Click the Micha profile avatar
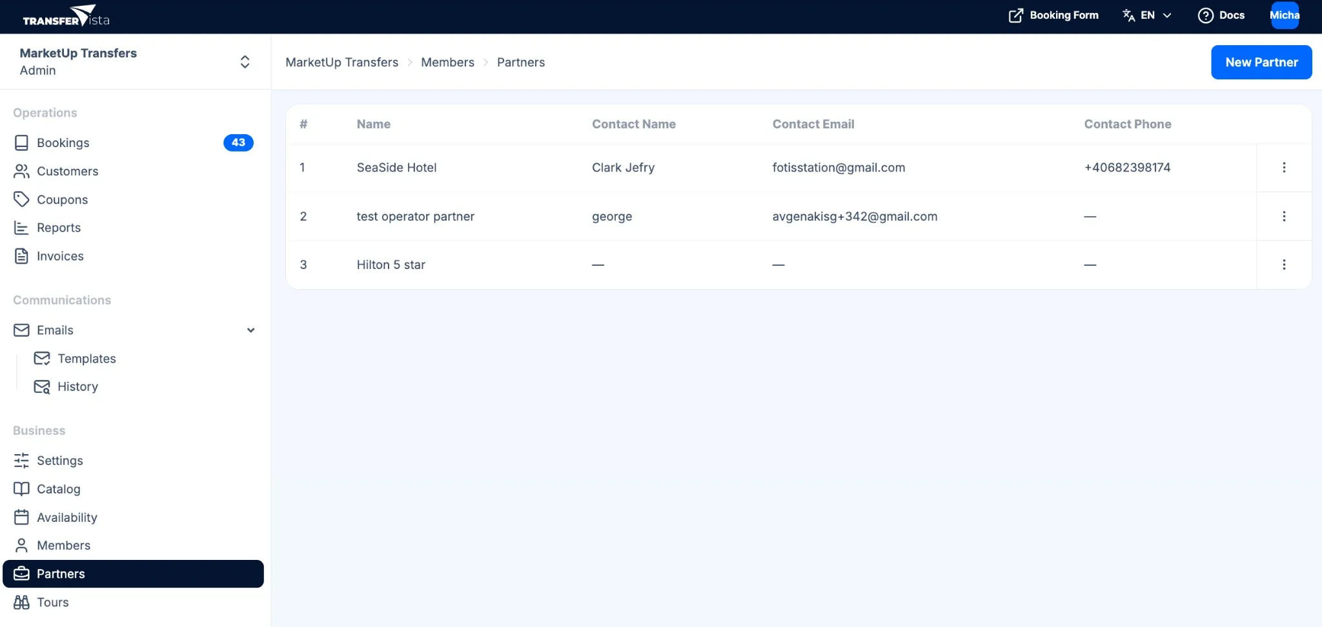 [x=1285, y=15]
